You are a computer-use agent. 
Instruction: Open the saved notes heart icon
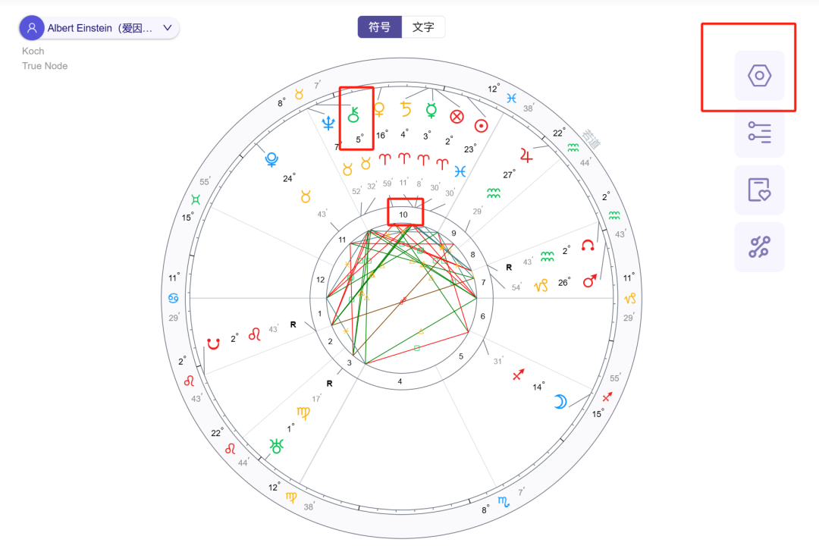tap(759, 190)
